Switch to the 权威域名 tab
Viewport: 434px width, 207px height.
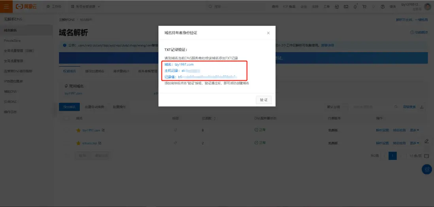tap(70, 71)
